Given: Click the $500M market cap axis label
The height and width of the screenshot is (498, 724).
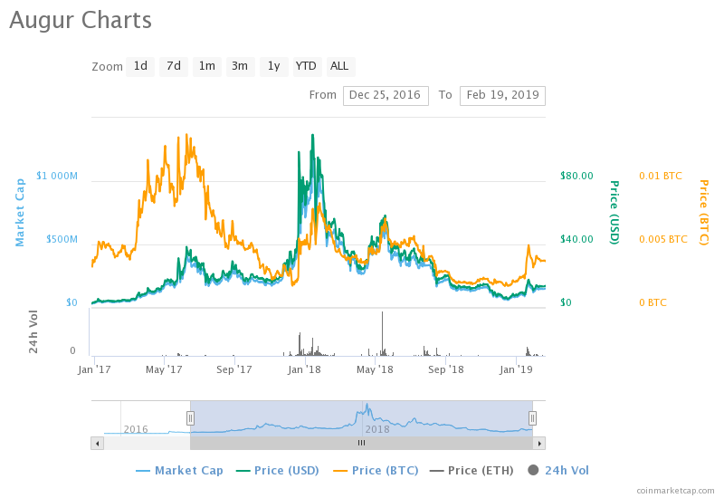Looking at the screenshot, I should click(x=62, y=239).
